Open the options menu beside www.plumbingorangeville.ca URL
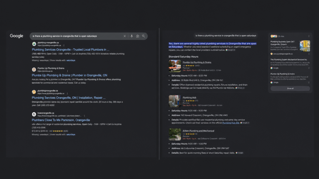 pos(67,94)
